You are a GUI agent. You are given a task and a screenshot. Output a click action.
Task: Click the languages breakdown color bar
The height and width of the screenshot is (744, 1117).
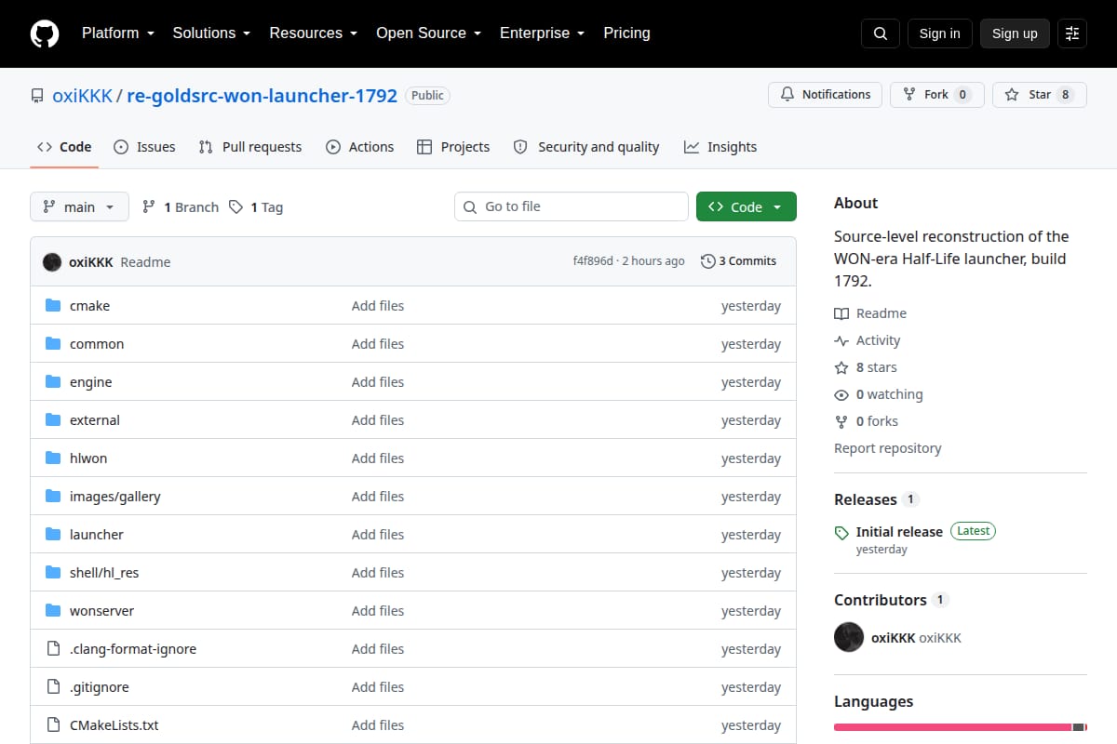961,726
